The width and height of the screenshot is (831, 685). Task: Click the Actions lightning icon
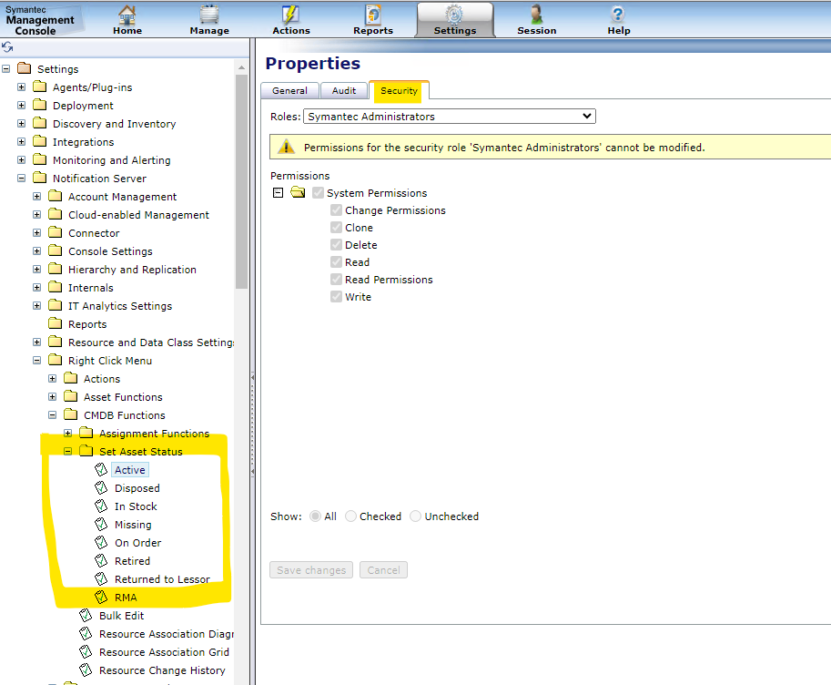pyautogui.click(x=290, y=15)
